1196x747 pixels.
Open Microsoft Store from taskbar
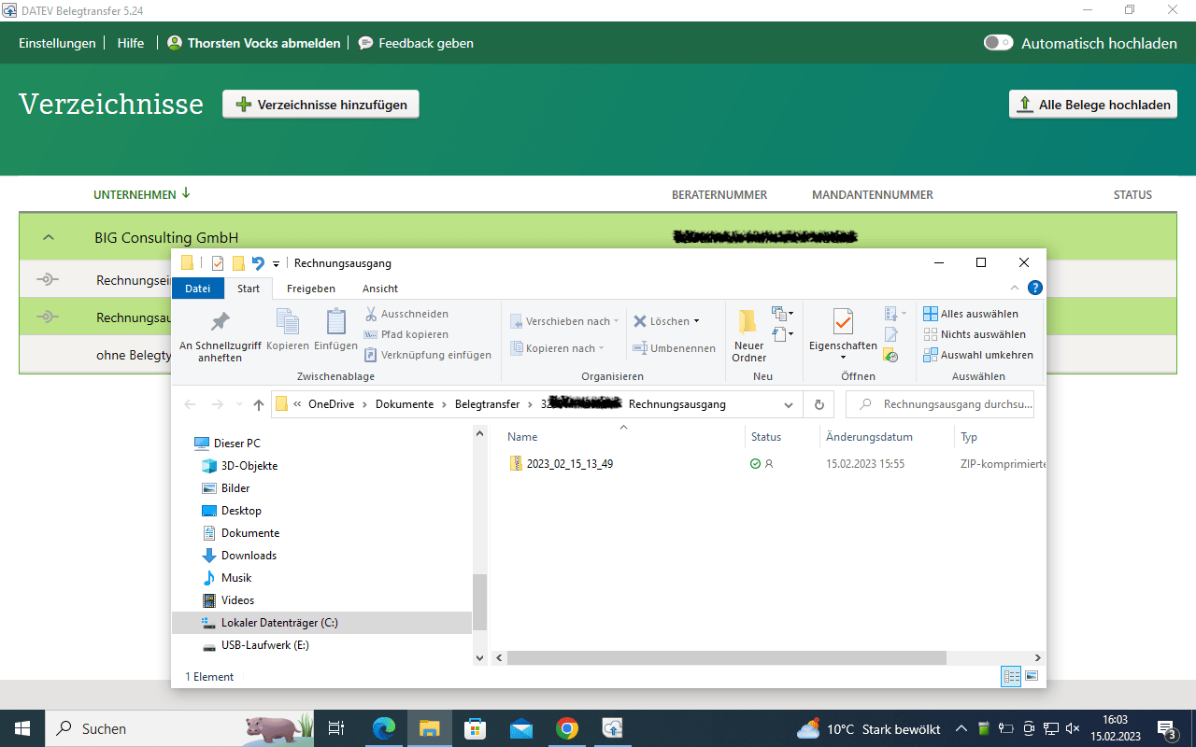click(x=475, y=728)
